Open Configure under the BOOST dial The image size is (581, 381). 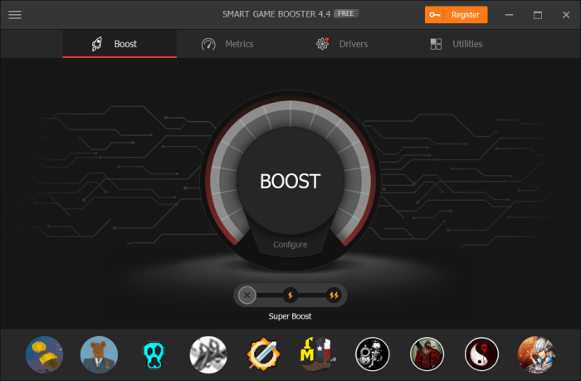pyautogui.click(x=290, y=245)
